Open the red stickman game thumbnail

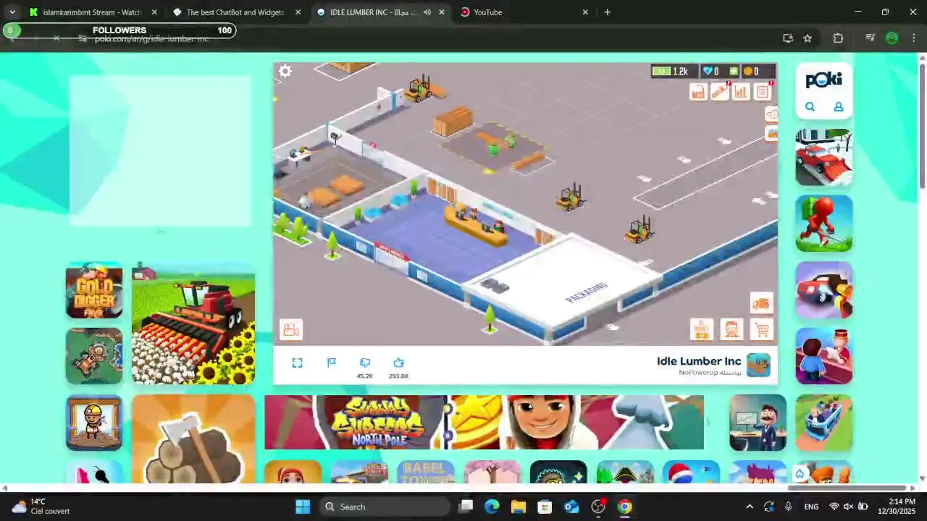point(824,224)
